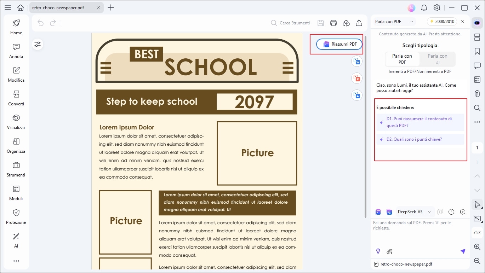Toggle the lightbulb prompt suggestions

378,251
